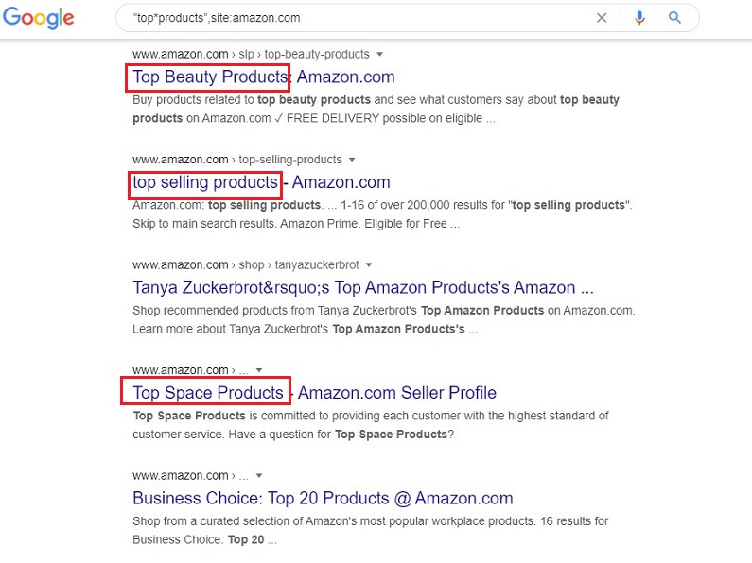Expand dropdown arrow next to top-beauty-products URL
This screenshot has height=563, width=752.
[380, 54]
